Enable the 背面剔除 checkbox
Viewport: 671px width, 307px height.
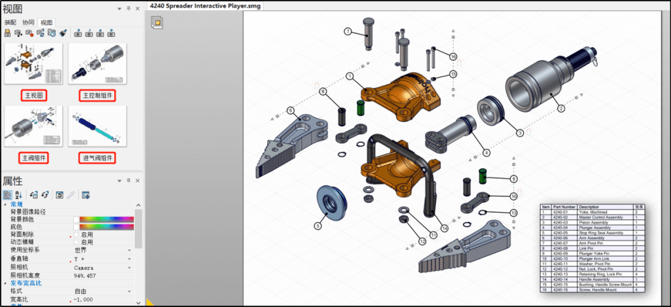pos(77,234)
